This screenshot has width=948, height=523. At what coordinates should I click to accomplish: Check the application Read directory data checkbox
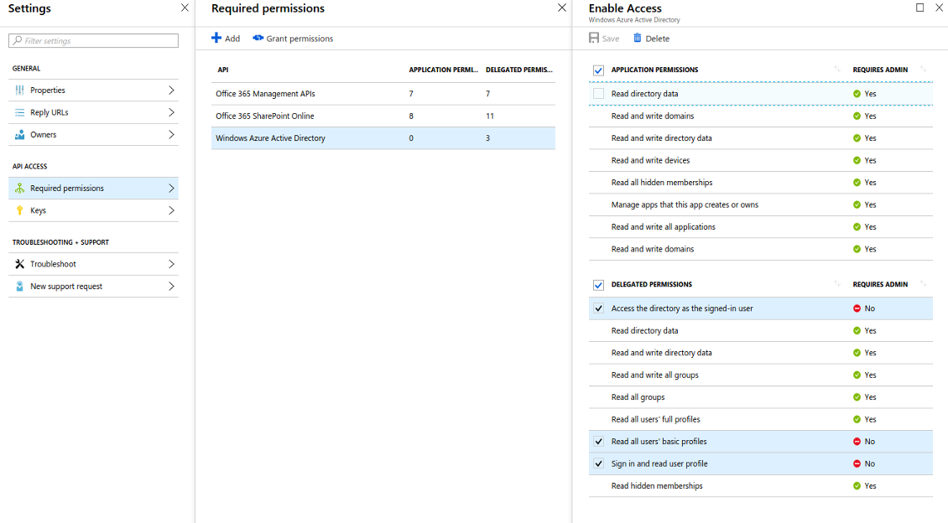point(598,94)
